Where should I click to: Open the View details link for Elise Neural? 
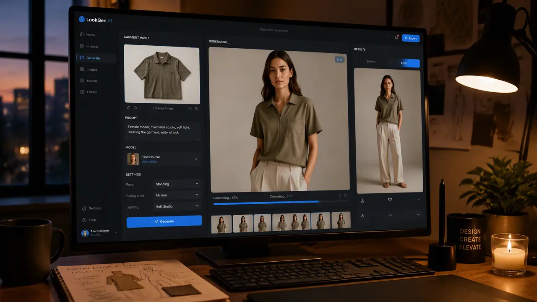point(149,162)
